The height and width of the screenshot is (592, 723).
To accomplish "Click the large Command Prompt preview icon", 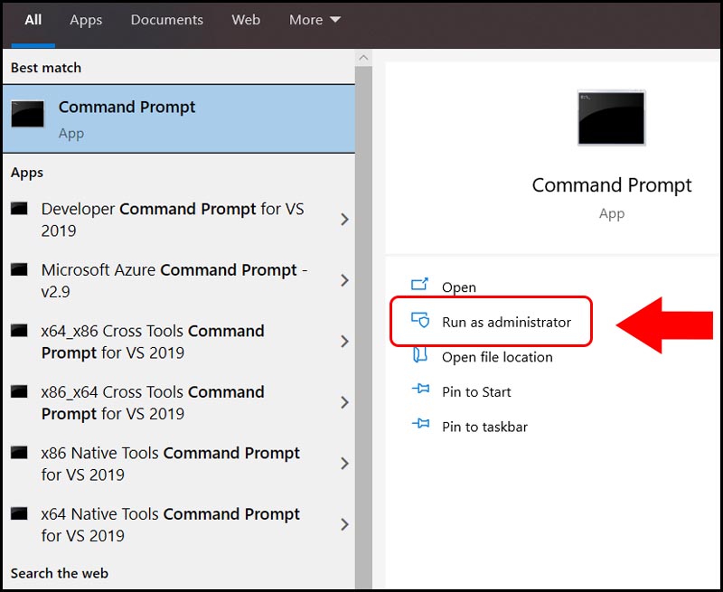I will click(611, 117).
